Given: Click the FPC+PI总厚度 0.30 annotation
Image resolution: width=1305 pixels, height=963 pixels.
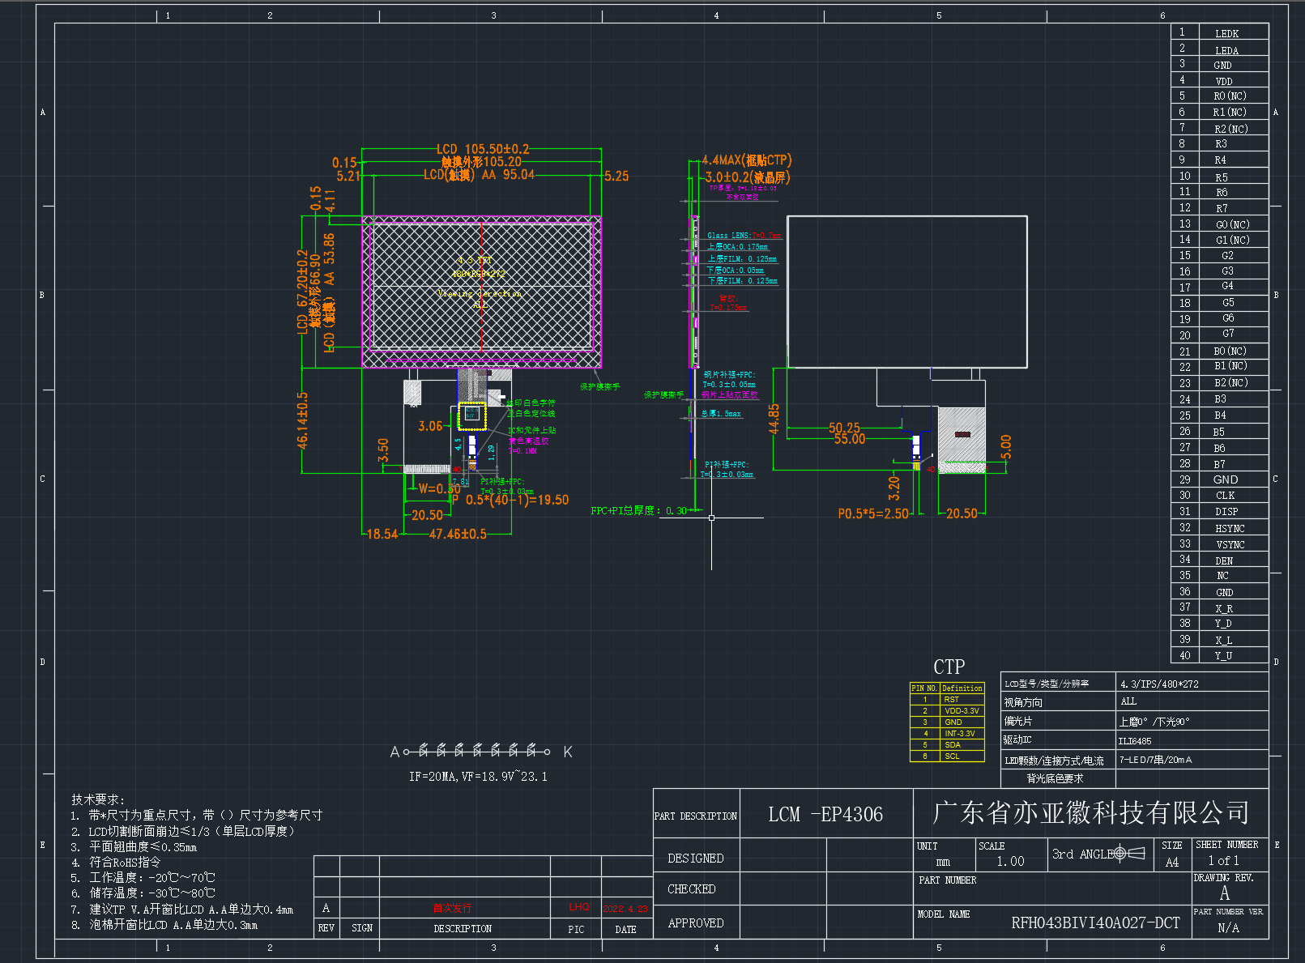Looking at the screenshot, I should click(638, 511).
